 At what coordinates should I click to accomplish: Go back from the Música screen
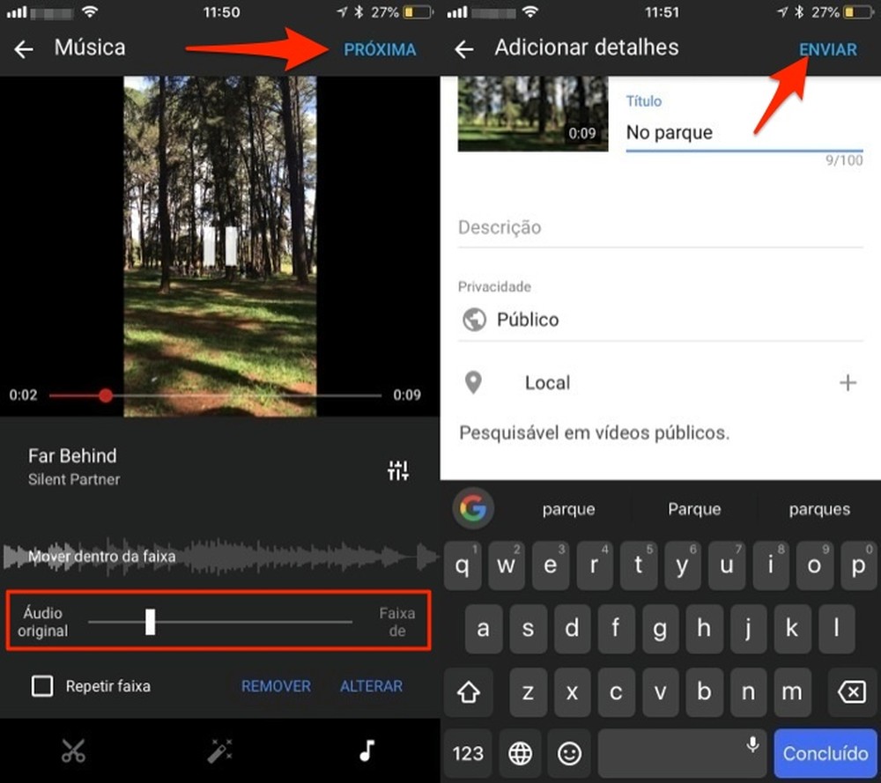click(x=24, y=49)
